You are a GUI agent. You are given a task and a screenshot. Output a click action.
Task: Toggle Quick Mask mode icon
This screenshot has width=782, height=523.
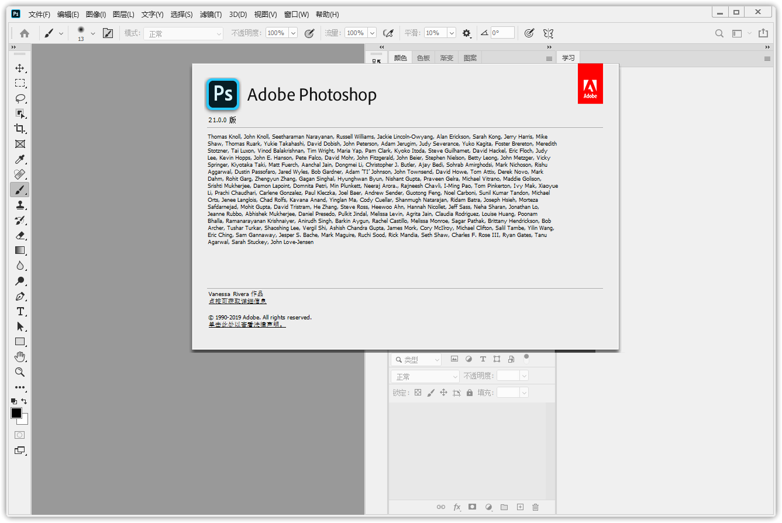20,435
